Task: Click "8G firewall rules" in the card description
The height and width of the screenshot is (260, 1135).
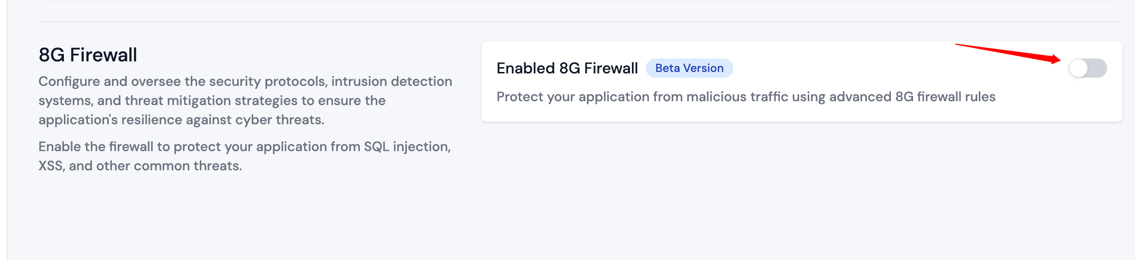Action: pyautogui.click(x=945, y=97)
